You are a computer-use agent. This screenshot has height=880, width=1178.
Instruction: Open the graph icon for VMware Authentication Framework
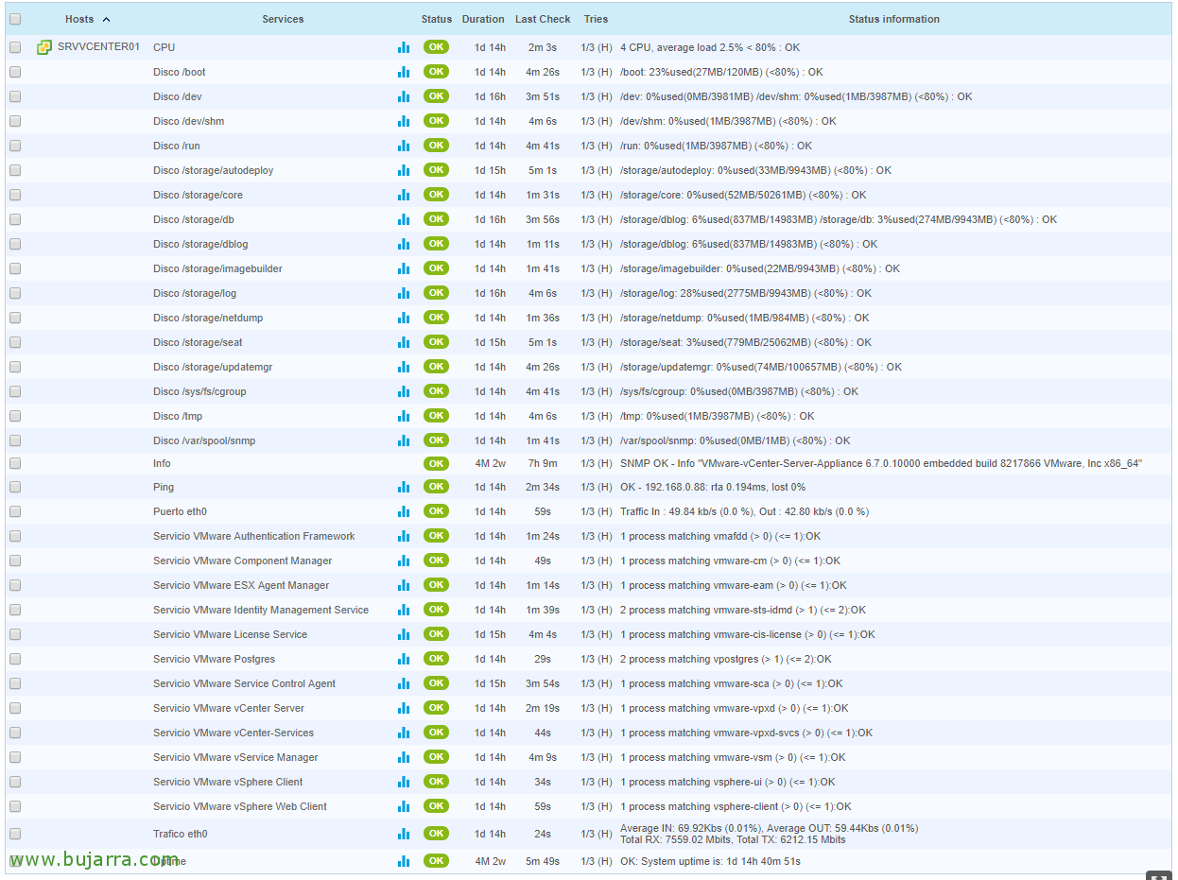click(404, 535)
